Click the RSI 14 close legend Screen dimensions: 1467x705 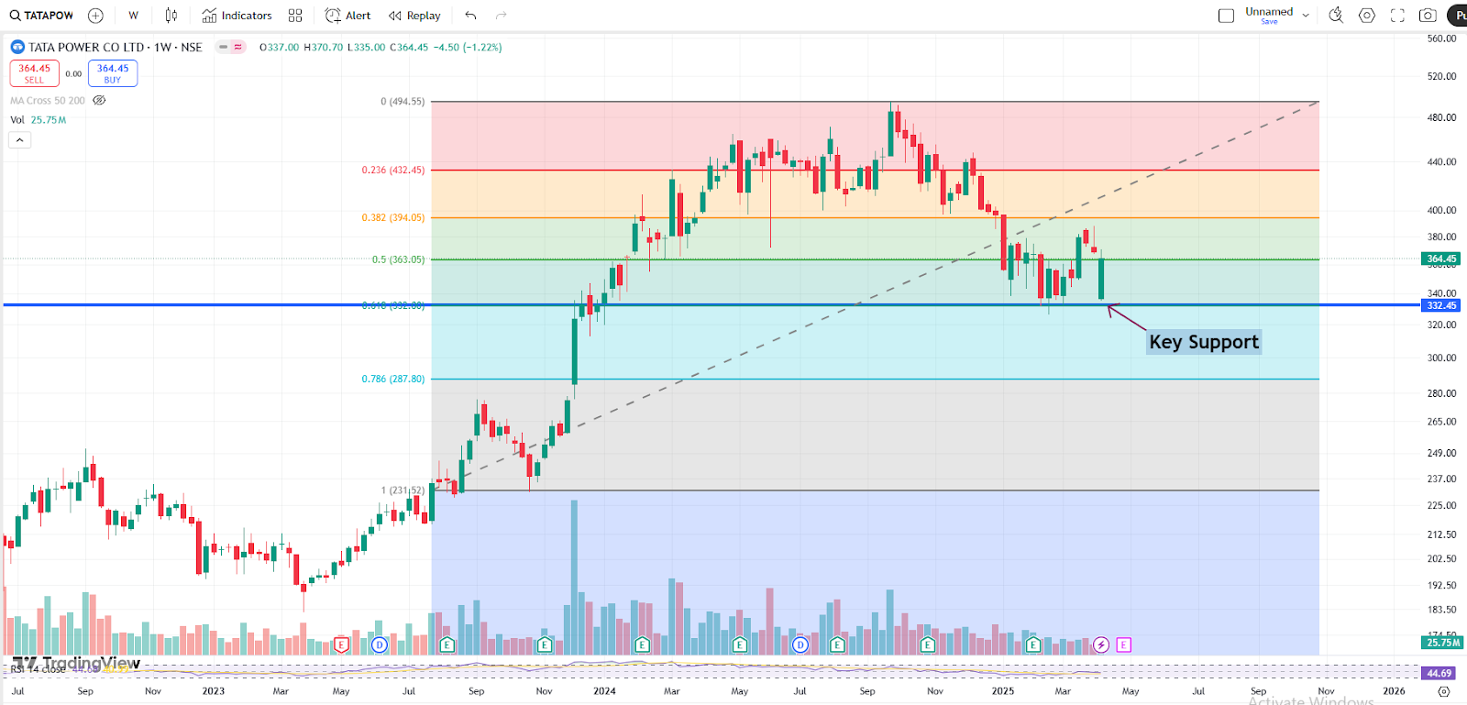(x=38, y=669)
